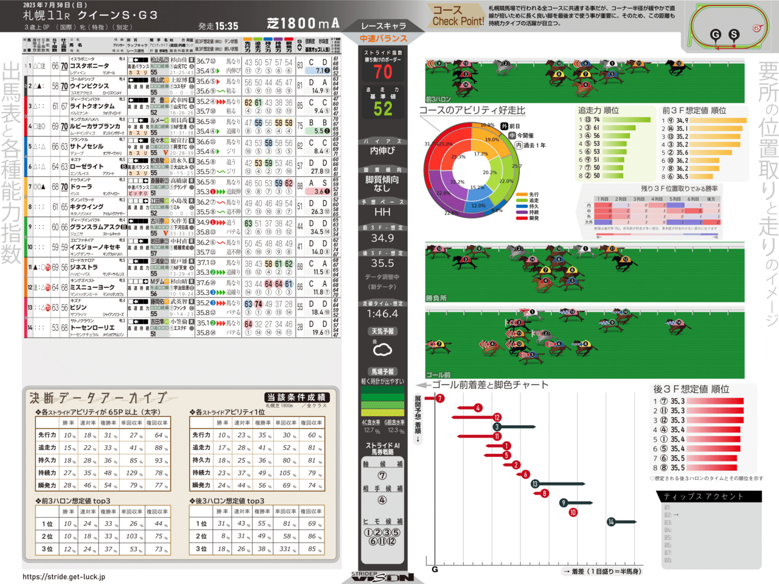
Task: Click the 後3F想定値 順位 heading
Action: (691, 389)
